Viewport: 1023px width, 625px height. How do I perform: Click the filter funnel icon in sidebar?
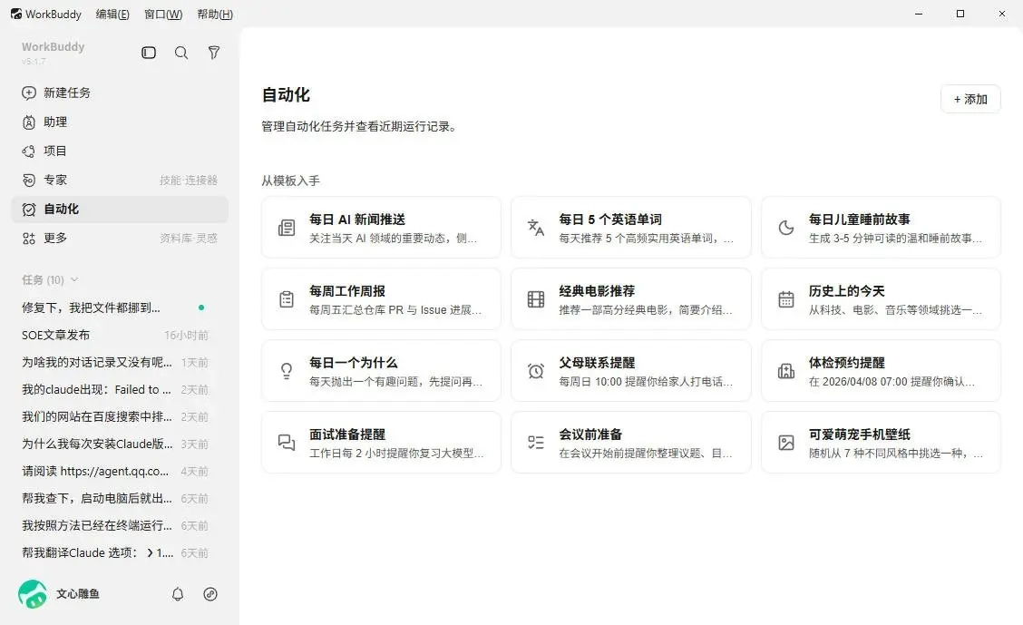click(213, 53)
